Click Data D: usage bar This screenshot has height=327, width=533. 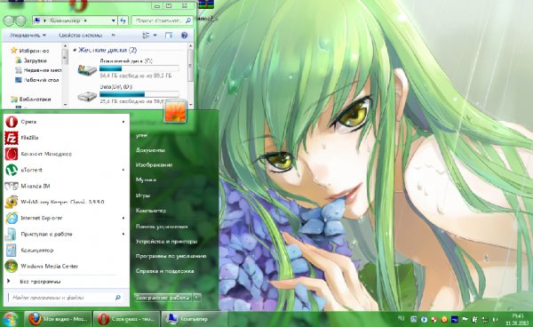point(139,94)
